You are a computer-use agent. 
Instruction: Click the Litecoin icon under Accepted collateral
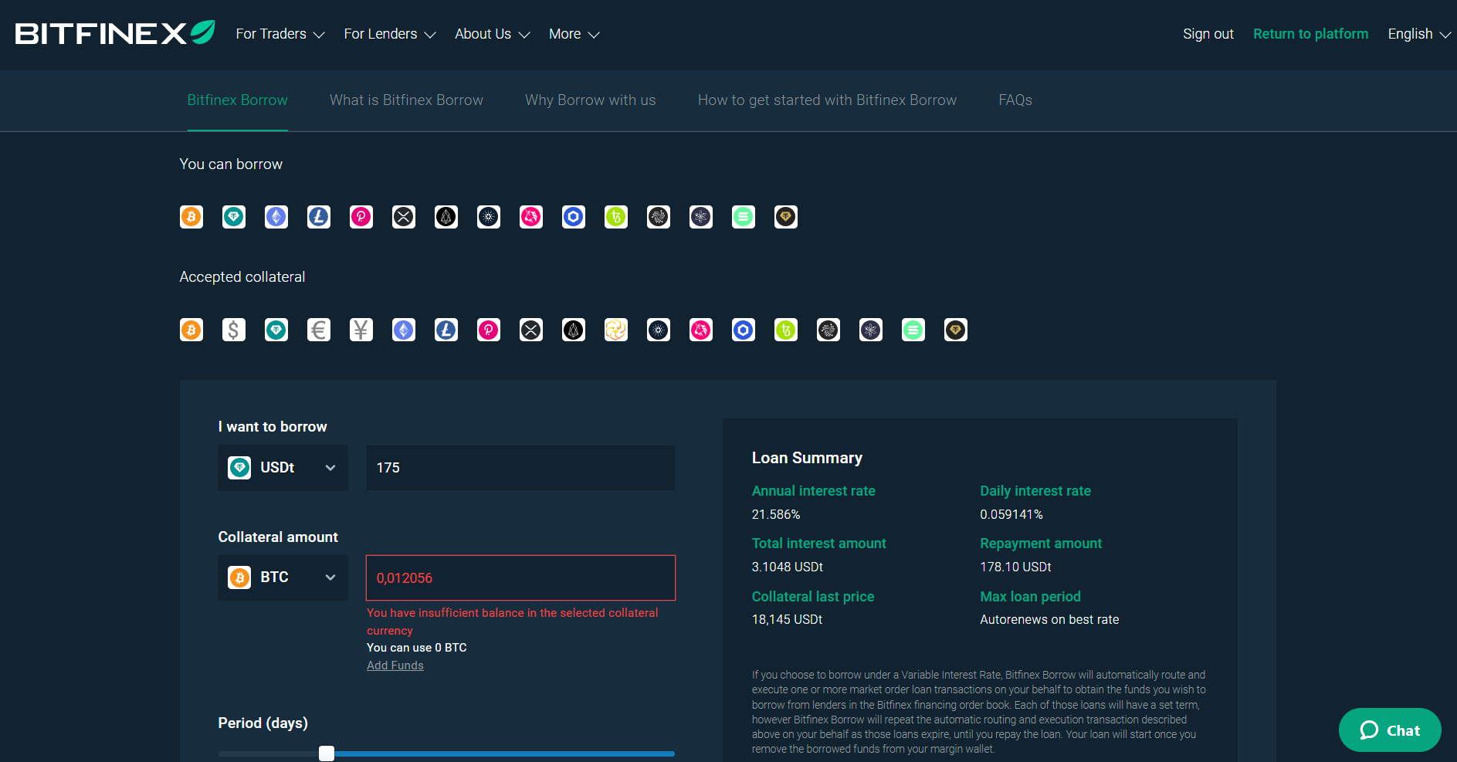pos(446,330)
